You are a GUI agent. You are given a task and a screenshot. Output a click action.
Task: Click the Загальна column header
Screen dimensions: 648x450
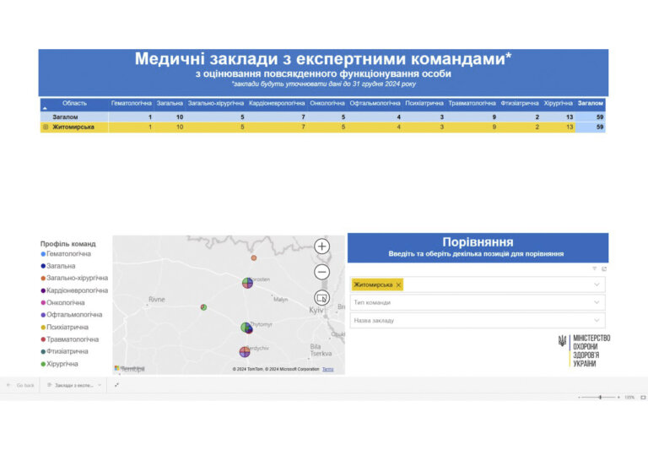pos(170,103)
